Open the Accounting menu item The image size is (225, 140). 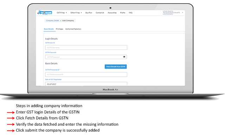tap(112, 13)
